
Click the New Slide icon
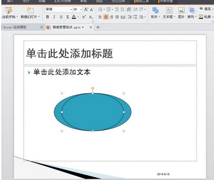pyautogui.click(x=30, y=10)
